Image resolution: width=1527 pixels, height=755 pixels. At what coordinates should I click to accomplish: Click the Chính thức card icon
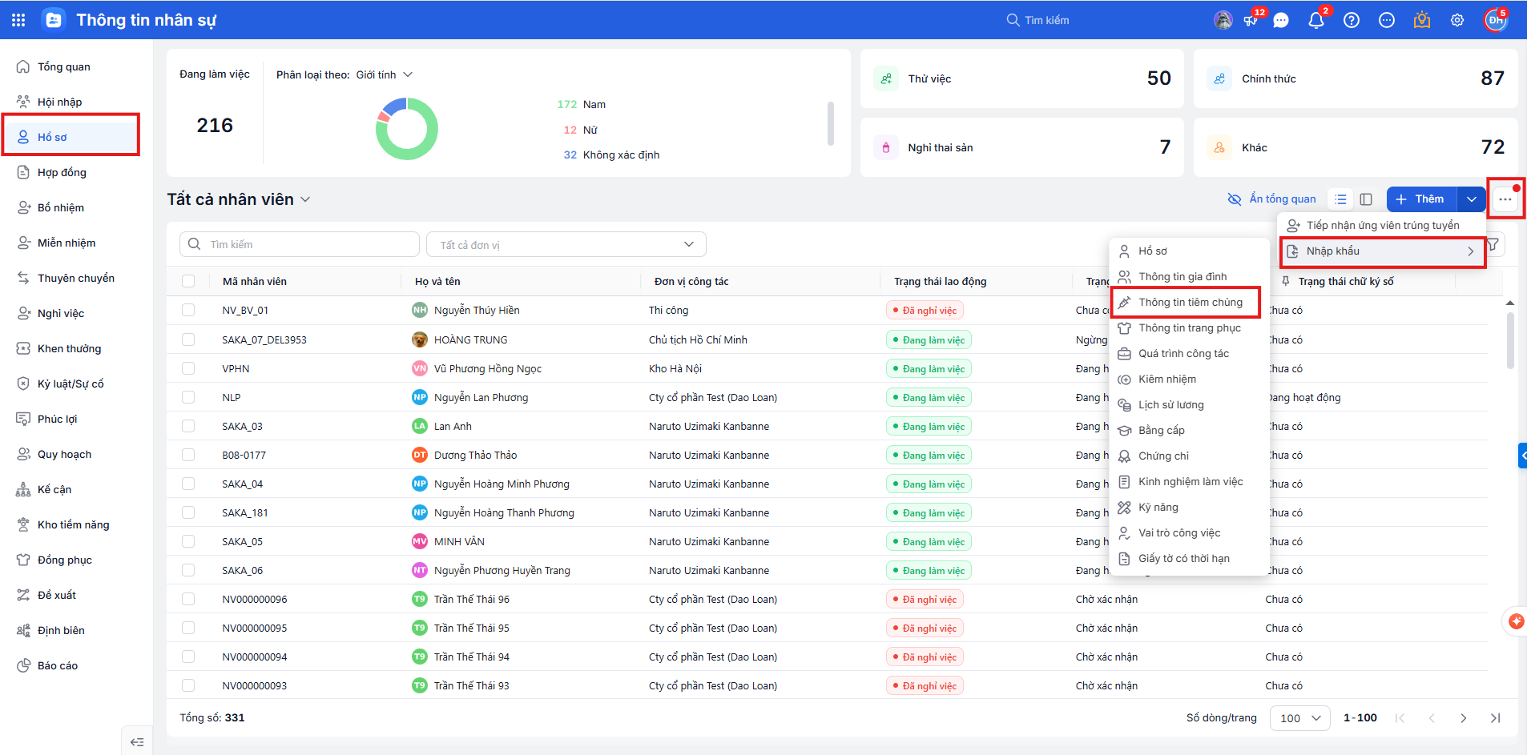click(1219, 78)
